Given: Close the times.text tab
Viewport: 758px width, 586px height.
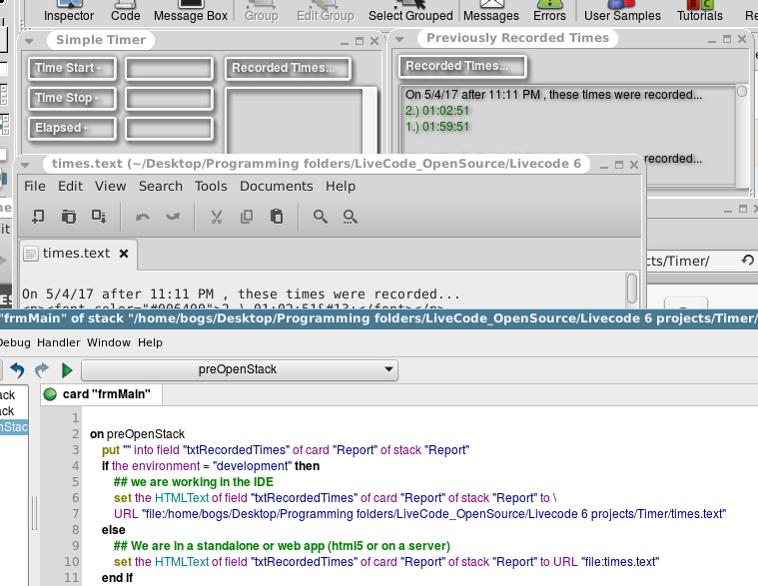Looking at the screenshot, I should coord(124,254).
